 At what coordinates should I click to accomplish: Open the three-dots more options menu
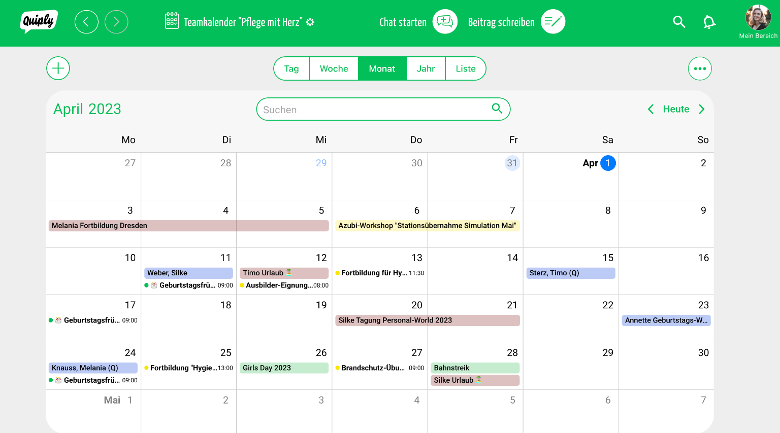pos(700,68)
